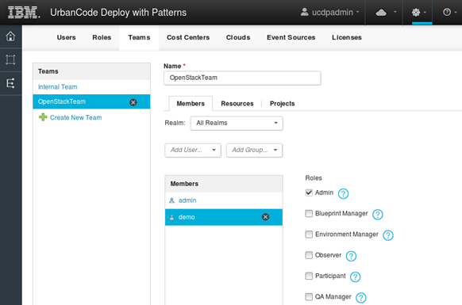Switch to the Resources tab
462x305 pixels.
(237, 104)
